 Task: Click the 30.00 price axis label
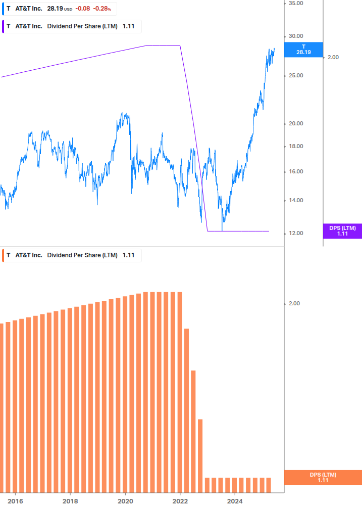296,36
